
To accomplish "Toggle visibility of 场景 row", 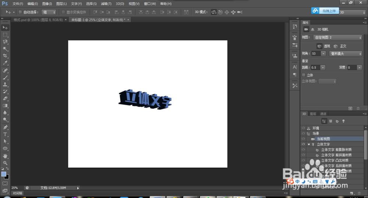I will click(x=303, y=134).
